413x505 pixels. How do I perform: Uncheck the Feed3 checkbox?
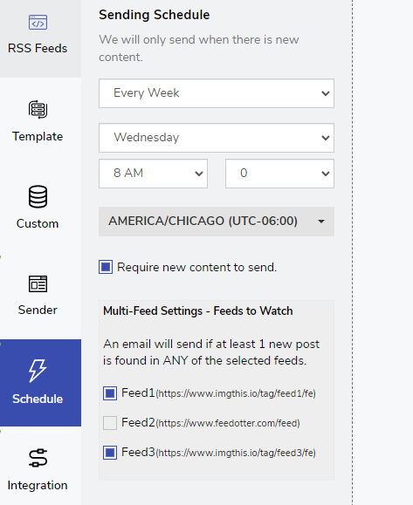point(110,453)
